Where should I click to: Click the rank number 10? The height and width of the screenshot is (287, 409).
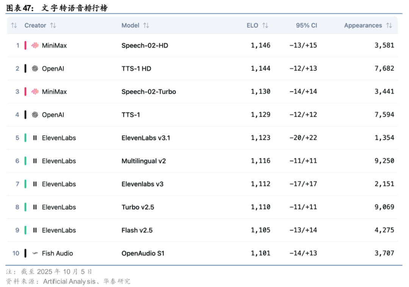[16, 253]
